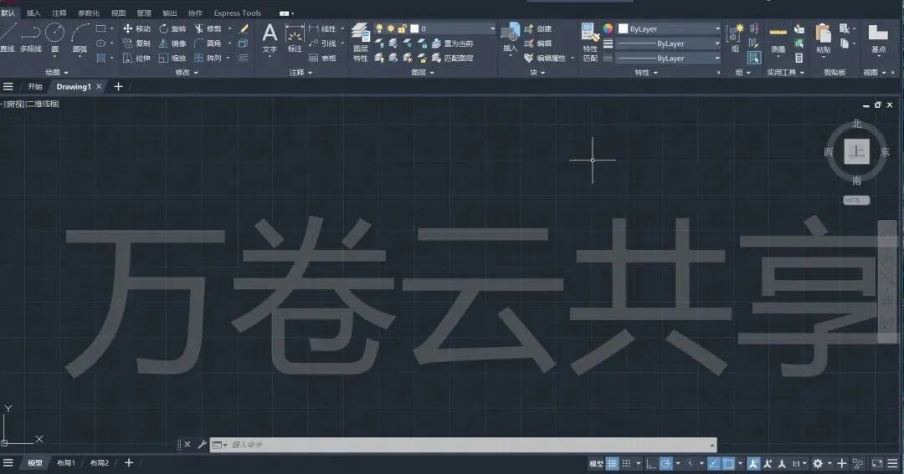Expand the 图层 (Layers) panel
The image size is (904, 474).
[x=423, y=73]
